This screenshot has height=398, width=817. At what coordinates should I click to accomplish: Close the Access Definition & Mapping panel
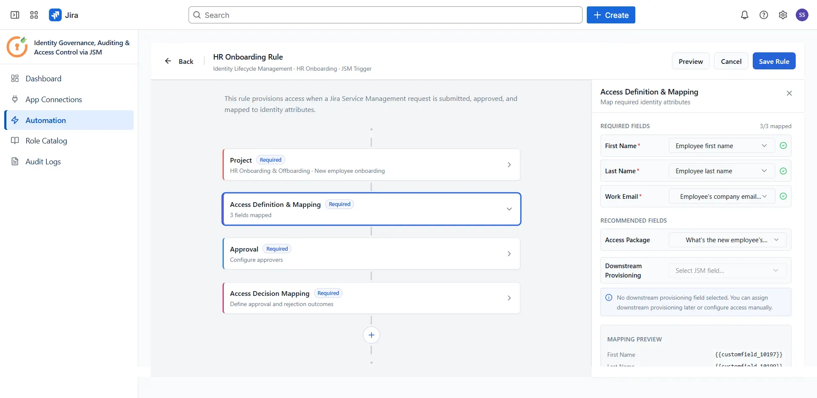pos(789,93)
